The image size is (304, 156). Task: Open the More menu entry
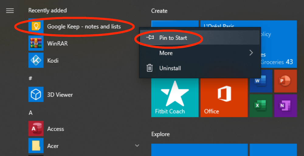coord(199,53)
